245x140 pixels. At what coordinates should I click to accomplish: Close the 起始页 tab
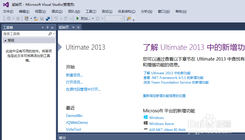coord(78,27)
